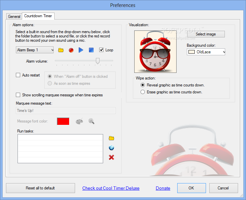Stop alarm sound playback
Image resolution: width=246 pixels, height=200 pixels.
[x=91, y=50]
